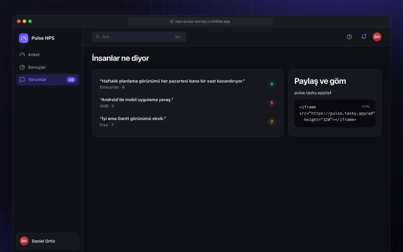The width and height of the screenshot is (403, 252).
Task: Go to the Anket menu item
Action: (48, 54)
